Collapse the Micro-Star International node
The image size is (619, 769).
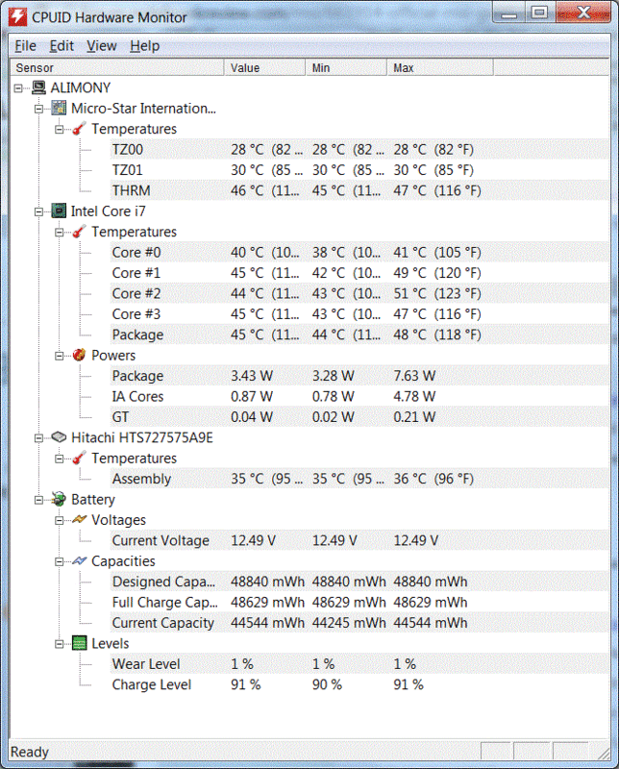point(38,109)
